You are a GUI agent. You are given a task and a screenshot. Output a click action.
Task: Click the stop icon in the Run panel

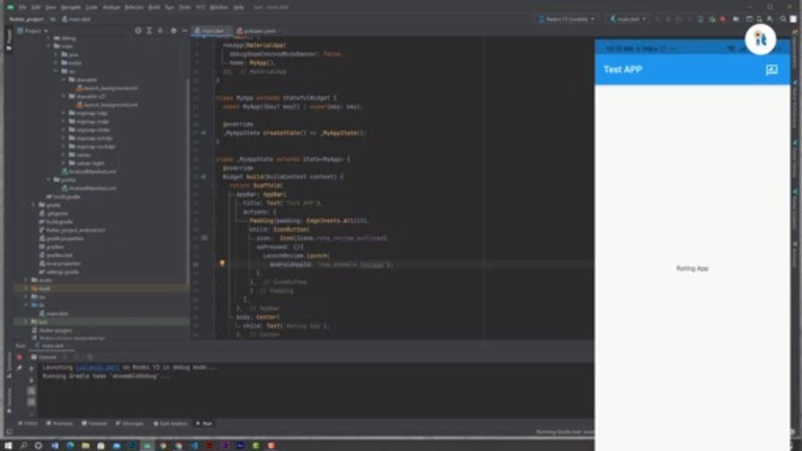click(x=19, y=357)
